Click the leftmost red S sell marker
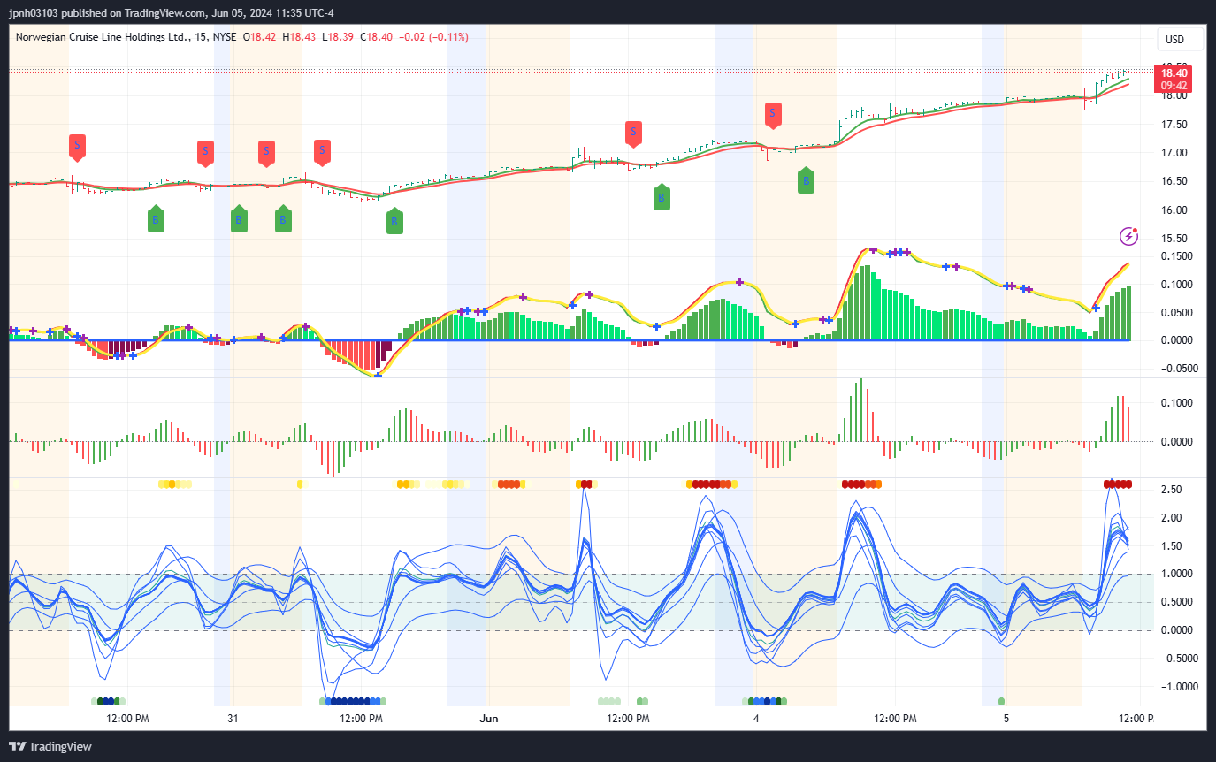This screenshot has width=1216, height=762. [x=77, y=147]
